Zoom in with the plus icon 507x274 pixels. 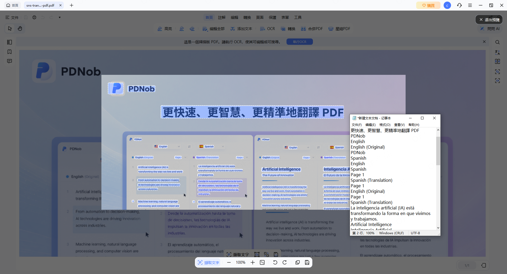pyautogui.click(x=253, y=262)
